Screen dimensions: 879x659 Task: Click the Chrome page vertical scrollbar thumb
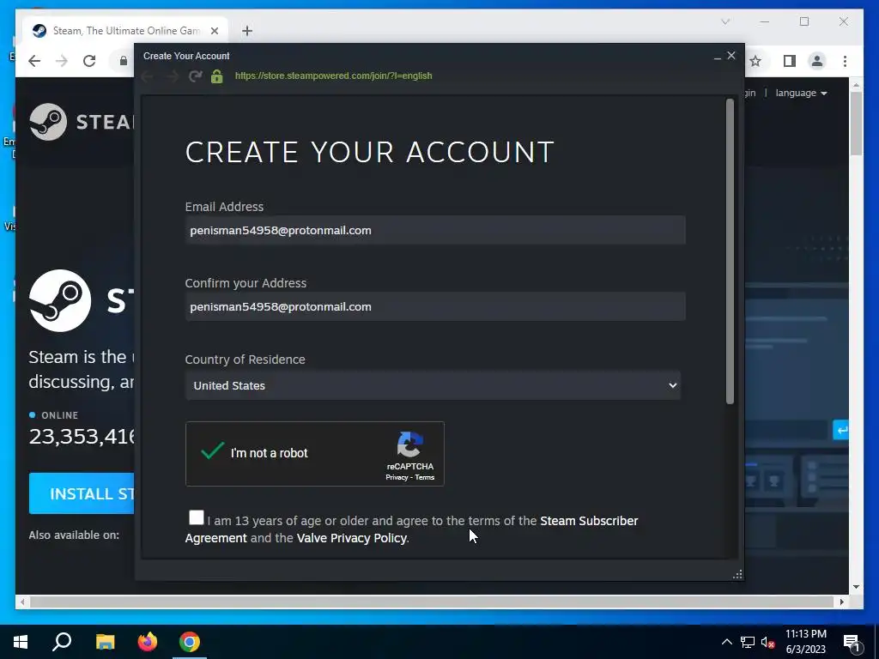(856, 124)
